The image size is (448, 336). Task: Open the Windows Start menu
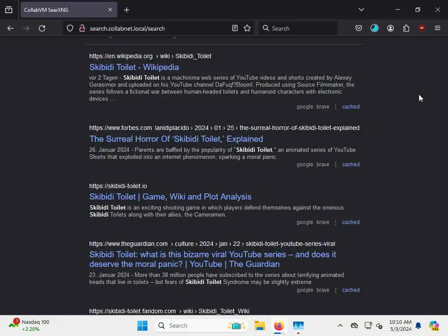click(142, 325)
